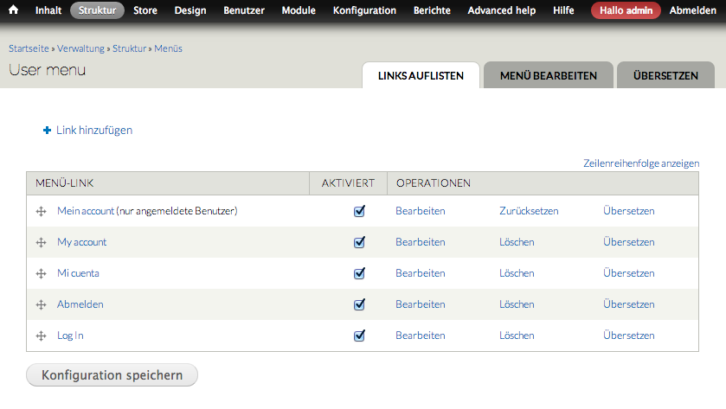Screen dimensions: 726x409
Task: Show row weights via Zeilenreihenfolge anzeigen
Action: [641, 163]
